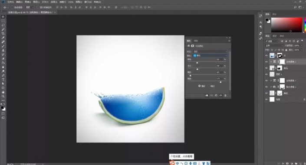Open the 滤镜(T) menu
Screen dimensions: 306x165
pyautogui.click(x=63, y=2)
